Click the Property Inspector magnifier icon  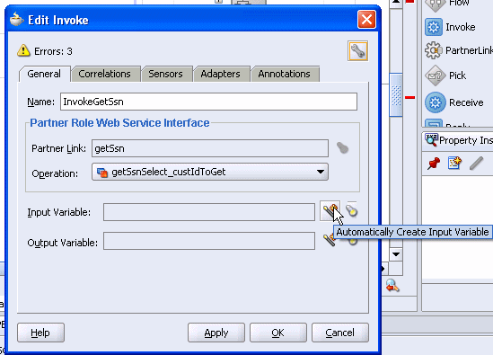pyautogui.click(x=431, y=139)
